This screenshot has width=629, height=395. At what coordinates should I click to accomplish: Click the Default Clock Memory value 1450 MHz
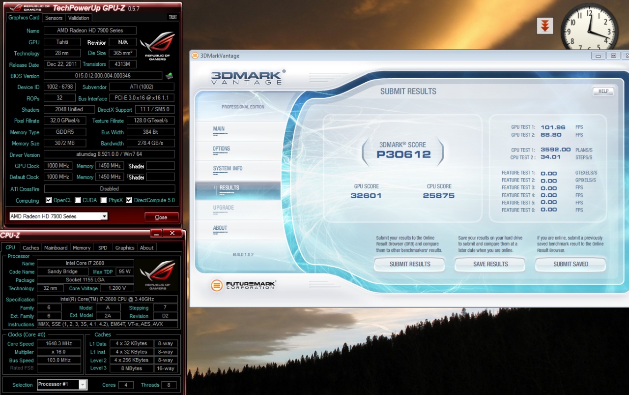click(x=109, y=177)
